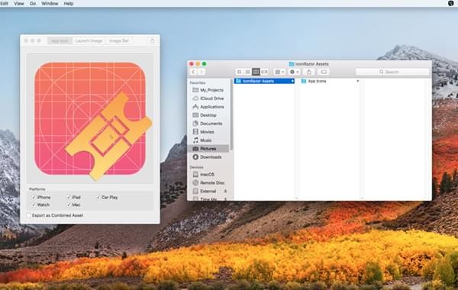Uncheck the iPad platform checkbox
The width and height of the screenshot is (458, 290).
[x=69, y=198]
